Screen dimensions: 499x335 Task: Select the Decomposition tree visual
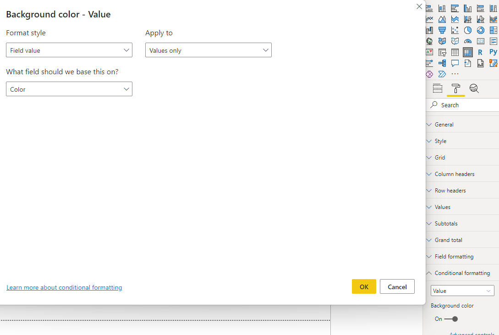[442, 63]
